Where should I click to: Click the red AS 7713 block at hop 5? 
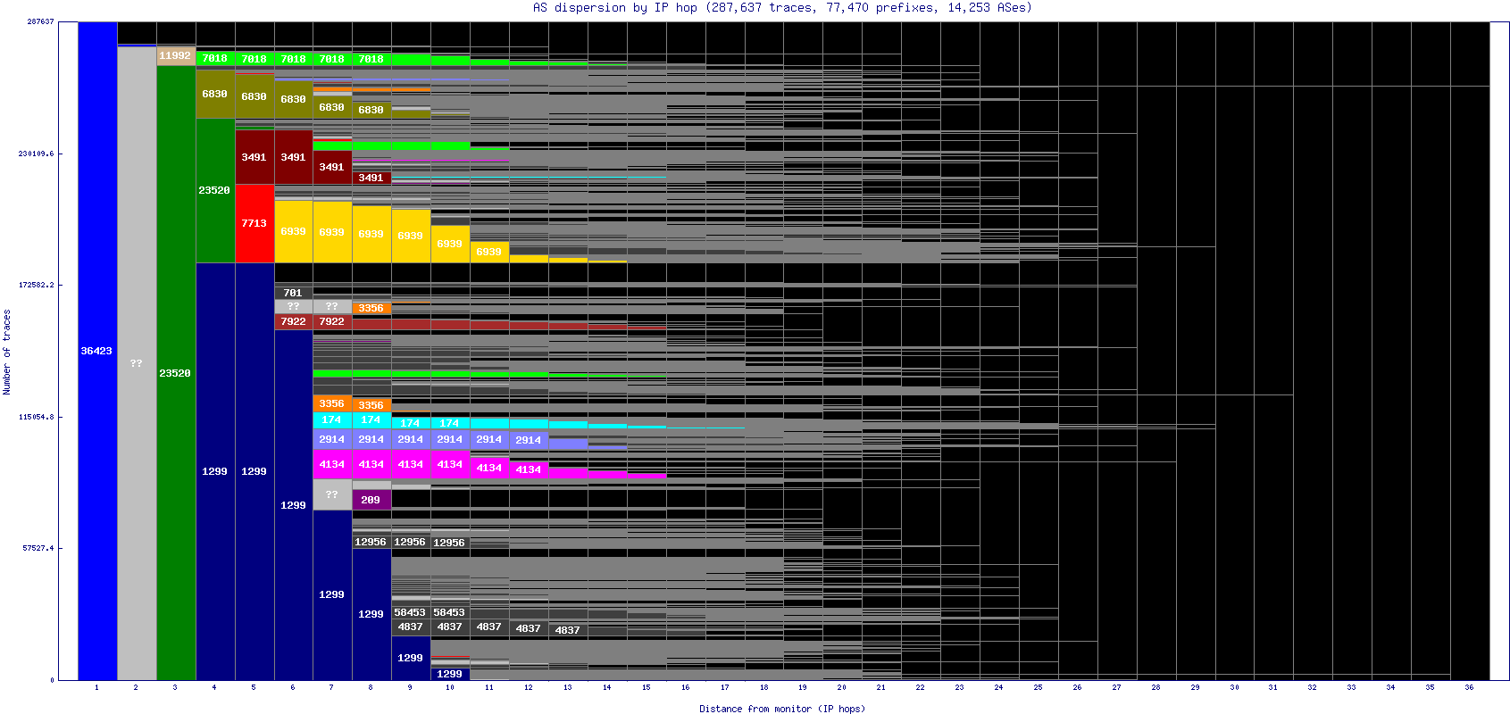(x=254, y=223)
